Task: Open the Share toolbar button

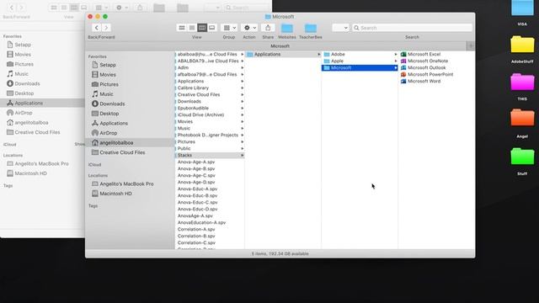Action: pyautogui.click(x=268, y=28)
